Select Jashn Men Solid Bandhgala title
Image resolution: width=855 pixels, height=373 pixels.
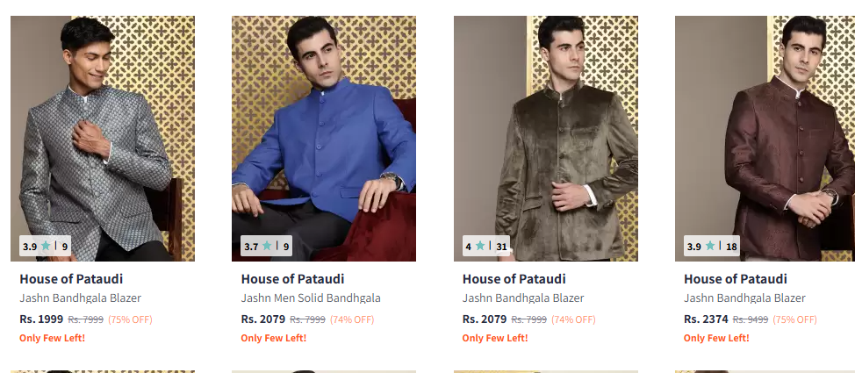click(x=311, y=298)
